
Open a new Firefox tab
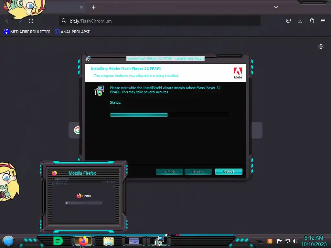pyautogui.click(x=93, y=7)
